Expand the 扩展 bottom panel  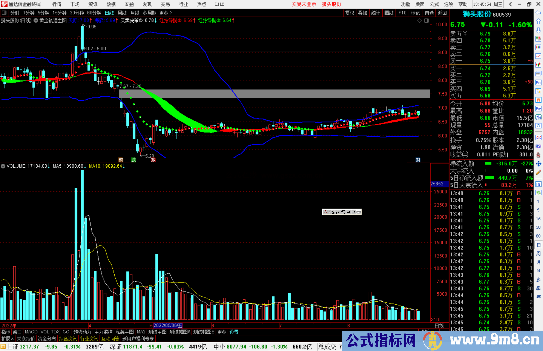tap(8, 339)
